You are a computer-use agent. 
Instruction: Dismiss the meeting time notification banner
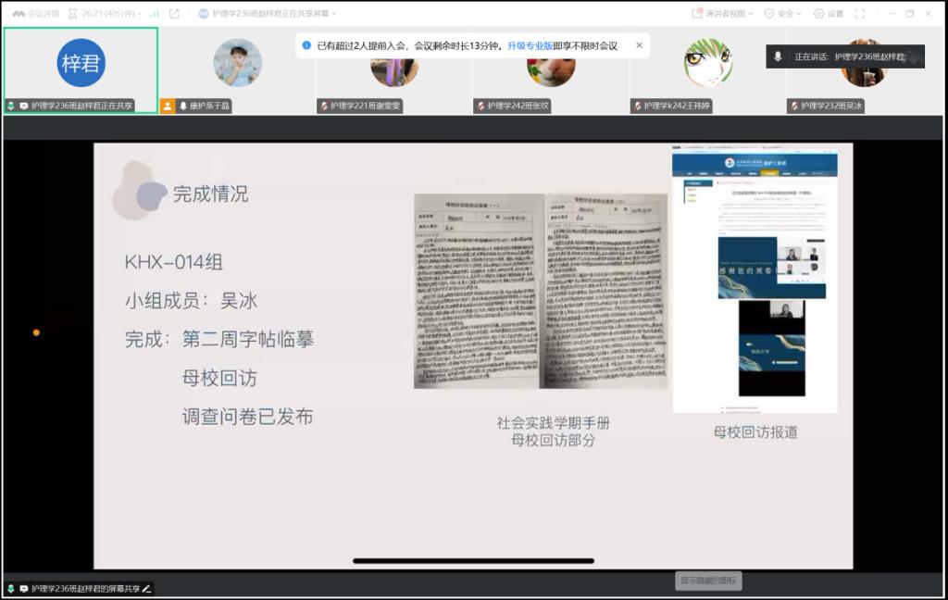(x=639, y=45)
